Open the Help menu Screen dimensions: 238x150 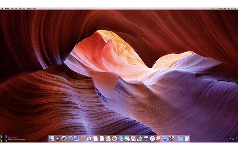35,8
